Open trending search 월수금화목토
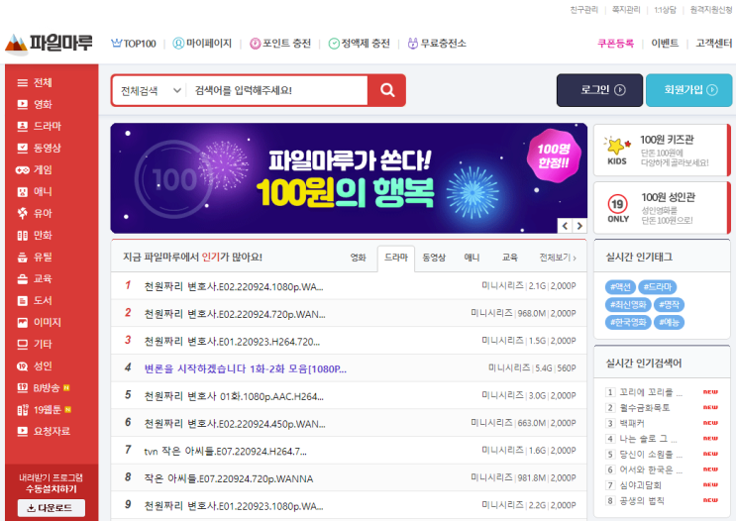 point(645,408)
